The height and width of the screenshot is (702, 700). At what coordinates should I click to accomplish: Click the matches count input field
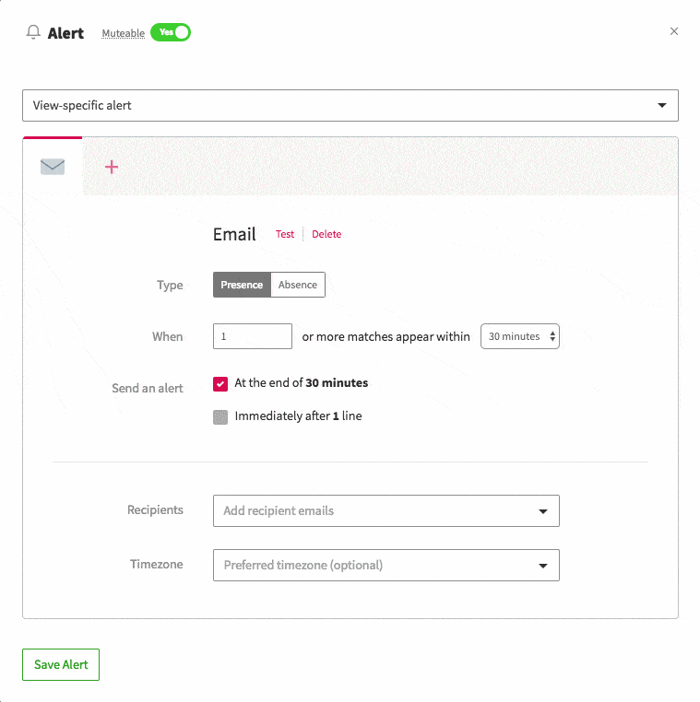[253, 336]
